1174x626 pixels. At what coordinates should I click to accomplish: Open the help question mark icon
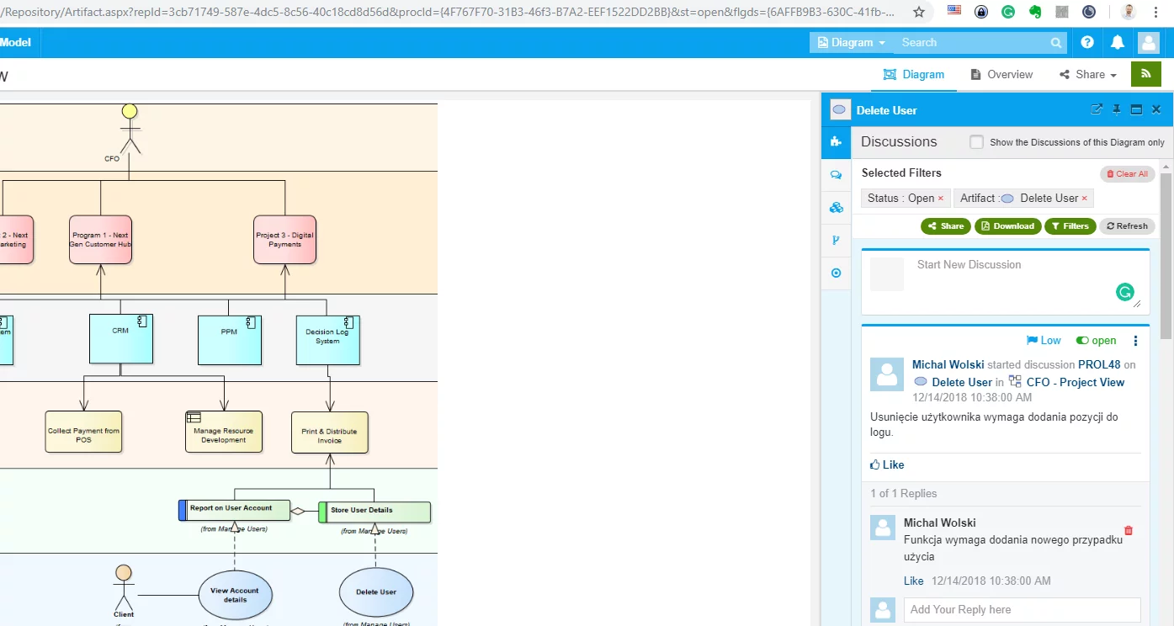[1087, 42]
